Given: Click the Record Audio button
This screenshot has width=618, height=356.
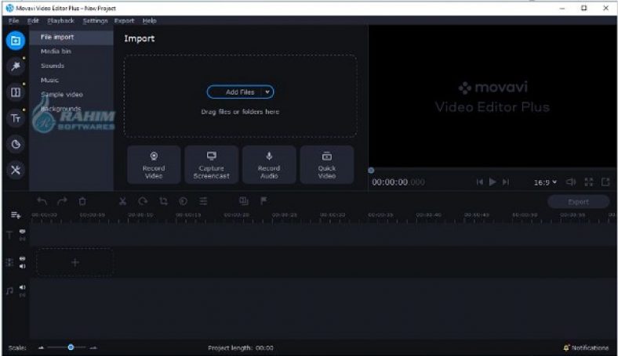Looking at the screenshot, I should coord(269,164).
